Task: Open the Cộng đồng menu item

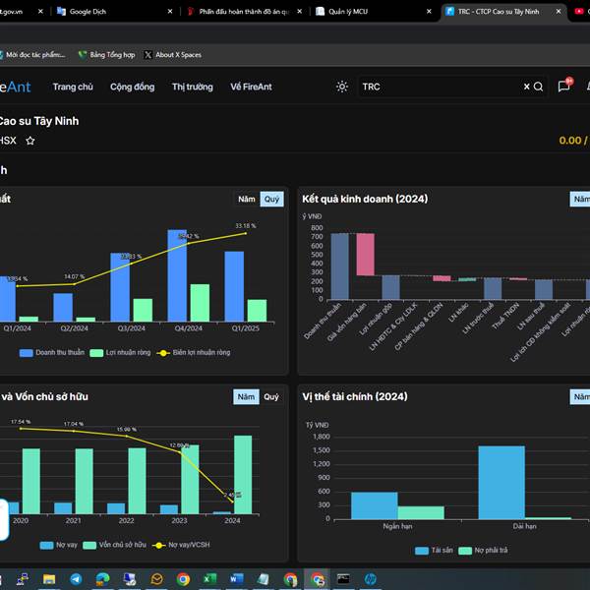Action: click(x=132, y=87)
